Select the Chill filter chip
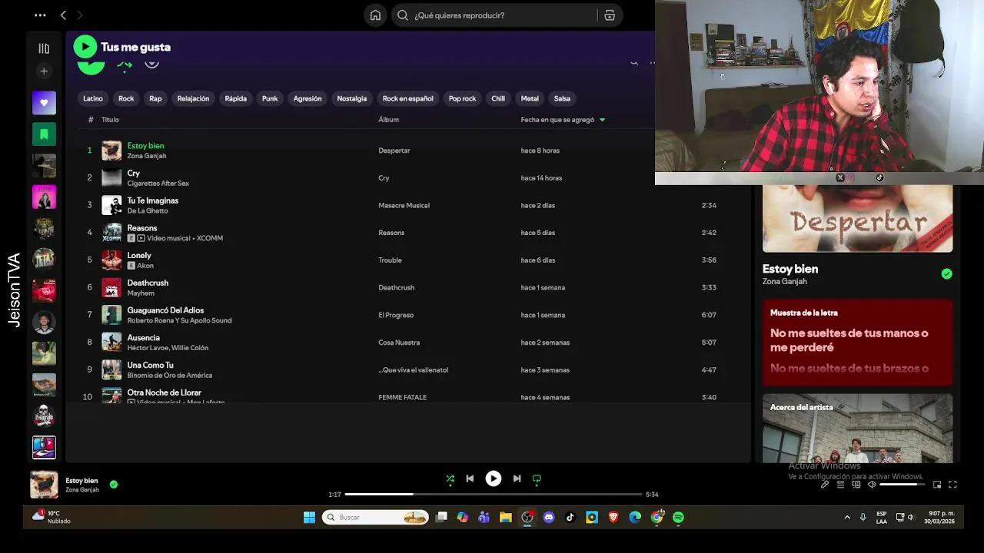 pyautogui.click(x=498, y=98)
